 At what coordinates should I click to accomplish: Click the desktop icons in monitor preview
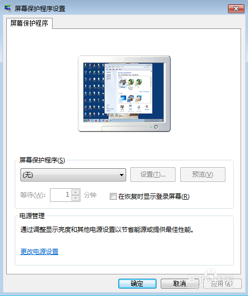click(94, 91)
